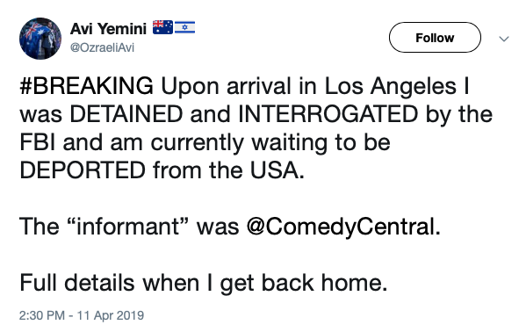This screenshot has width=526, height=332.
Task: Click the word FBI in the tweet
Action: click(38, 142)
